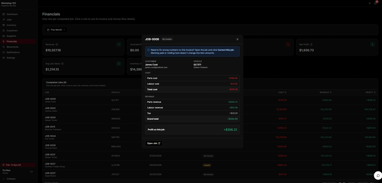Image resolution: width=382 pixels, height=183 pixels.
Task: Click the logout icon beside Ta Htoo
Action: [x=32, y=172]
